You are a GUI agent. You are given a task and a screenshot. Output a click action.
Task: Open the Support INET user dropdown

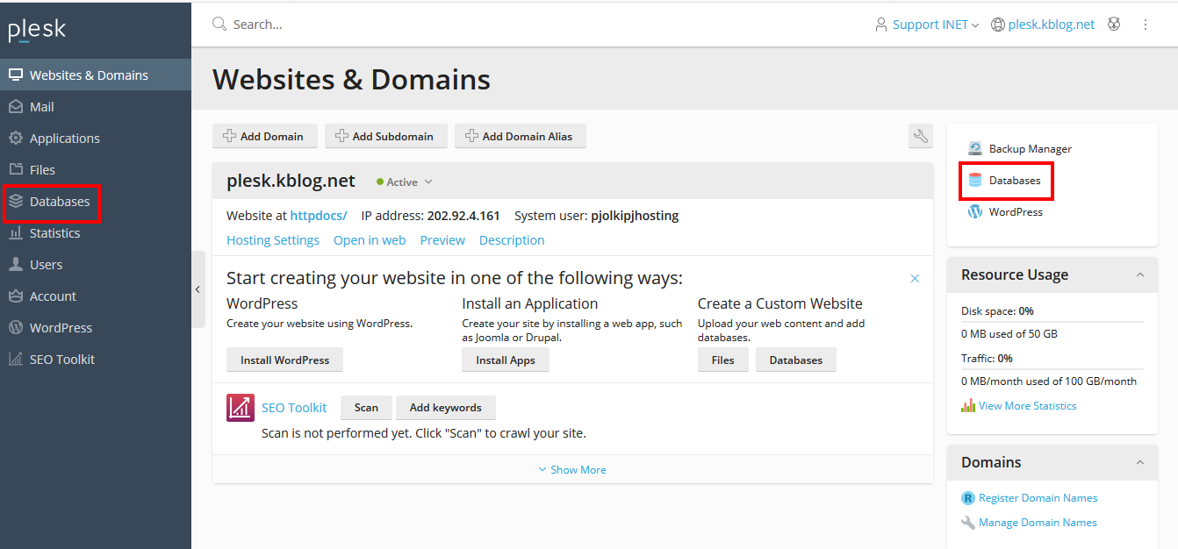point(928,25)
